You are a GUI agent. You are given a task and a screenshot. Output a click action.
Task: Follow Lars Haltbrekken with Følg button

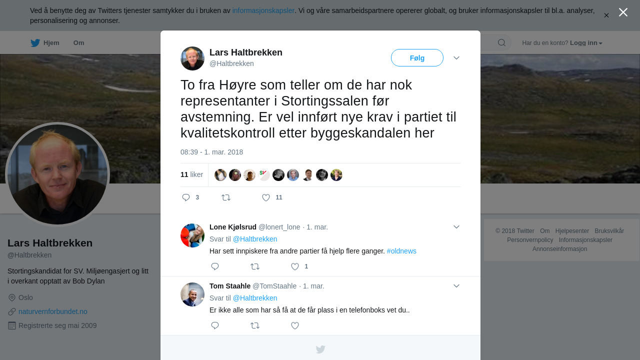click(417, 58)
